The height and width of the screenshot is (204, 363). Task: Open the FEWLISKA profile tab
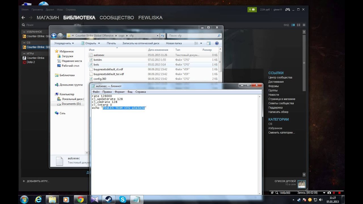[150, 18]
